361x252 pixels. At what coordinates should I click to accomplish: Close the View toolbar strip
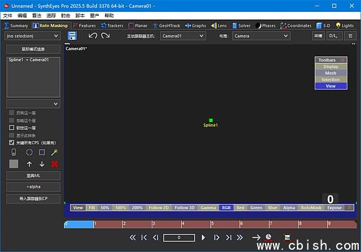[350, 208]
